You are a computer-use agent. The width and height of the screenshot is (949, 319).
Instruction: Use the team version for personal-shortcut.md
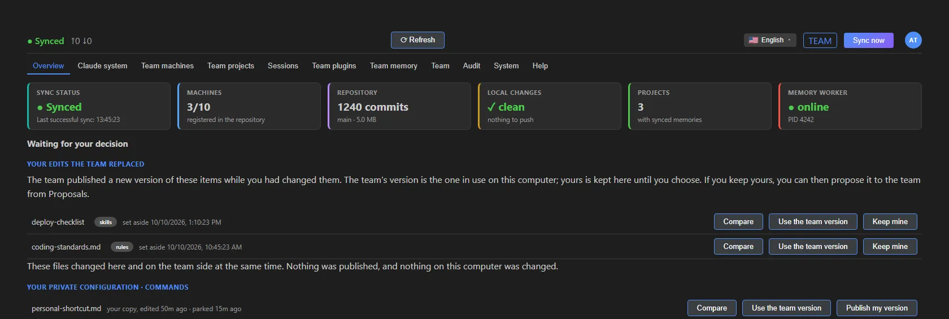786,308
